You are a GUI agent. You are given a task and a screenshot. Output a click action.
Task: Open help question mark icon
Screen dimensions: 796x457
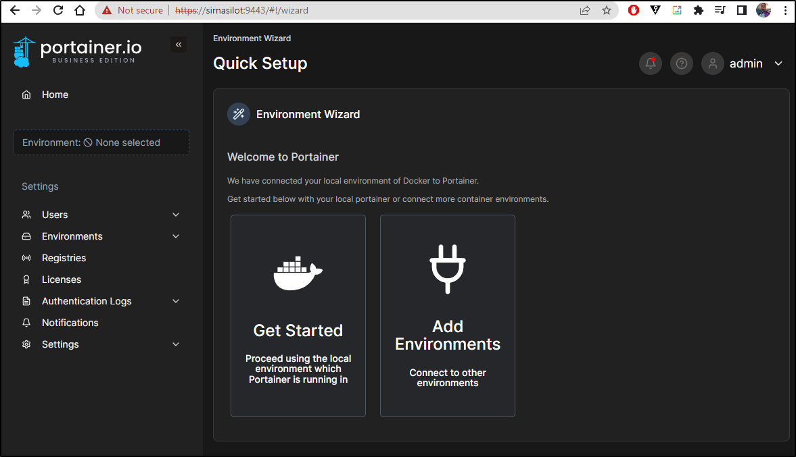pyautogui.click(x=682, y=63)
